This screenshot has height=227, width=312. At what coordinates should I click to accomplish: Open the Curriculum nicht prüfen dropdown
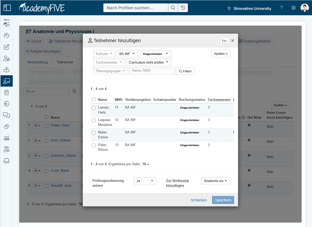(148, 62)
